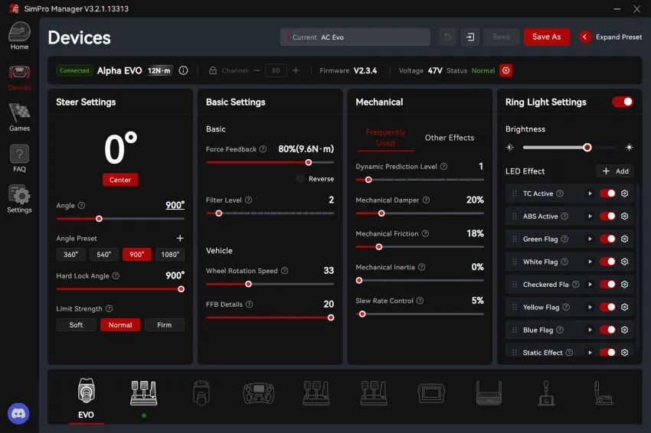Expand the Yellow Flag effect arrow
The width and height of the screenshot is (651, 433).
(x=590, y=307)
